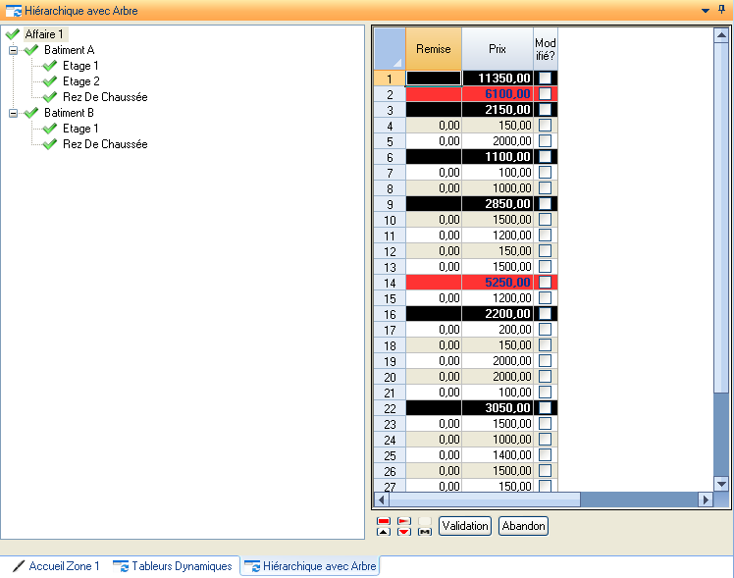Click the select-all corner cell of the grid
The image size is (734, 578).
pyautogui.click(x=390, y=48)
